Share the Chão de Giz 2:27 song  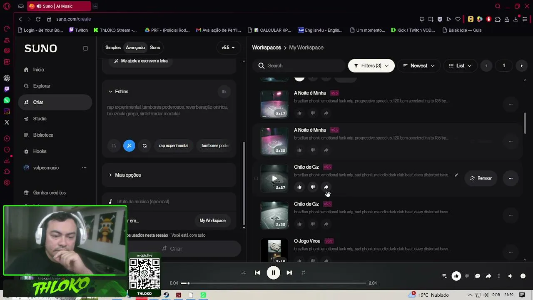coord(326,187)
